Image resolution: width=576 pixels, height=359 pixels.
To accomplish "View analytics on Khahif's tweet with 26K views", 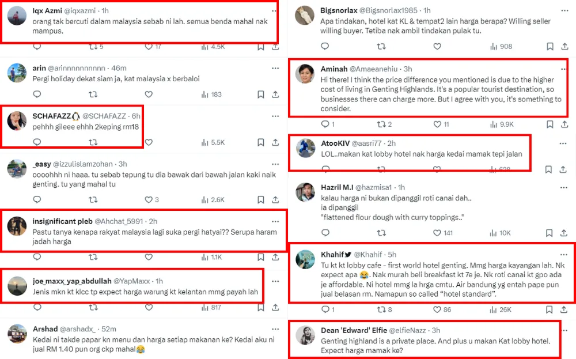I will point(495,309).
